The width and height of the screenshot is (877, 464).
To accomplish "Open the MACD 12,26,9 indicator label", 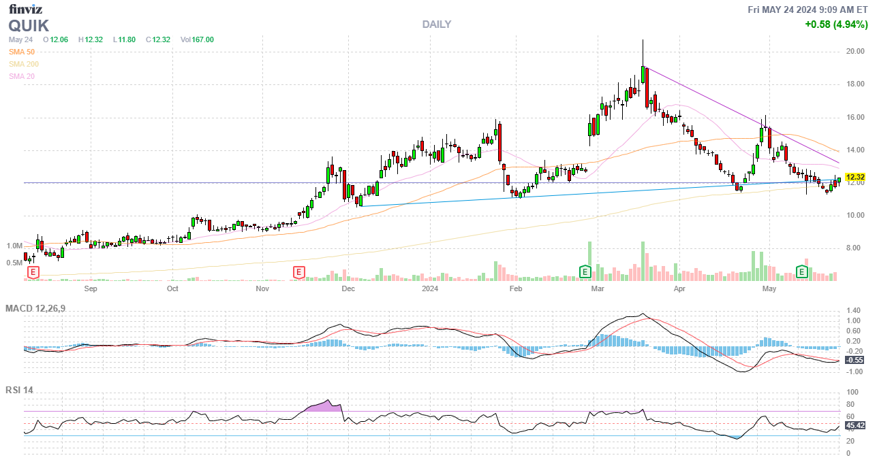I will [39, 309].
